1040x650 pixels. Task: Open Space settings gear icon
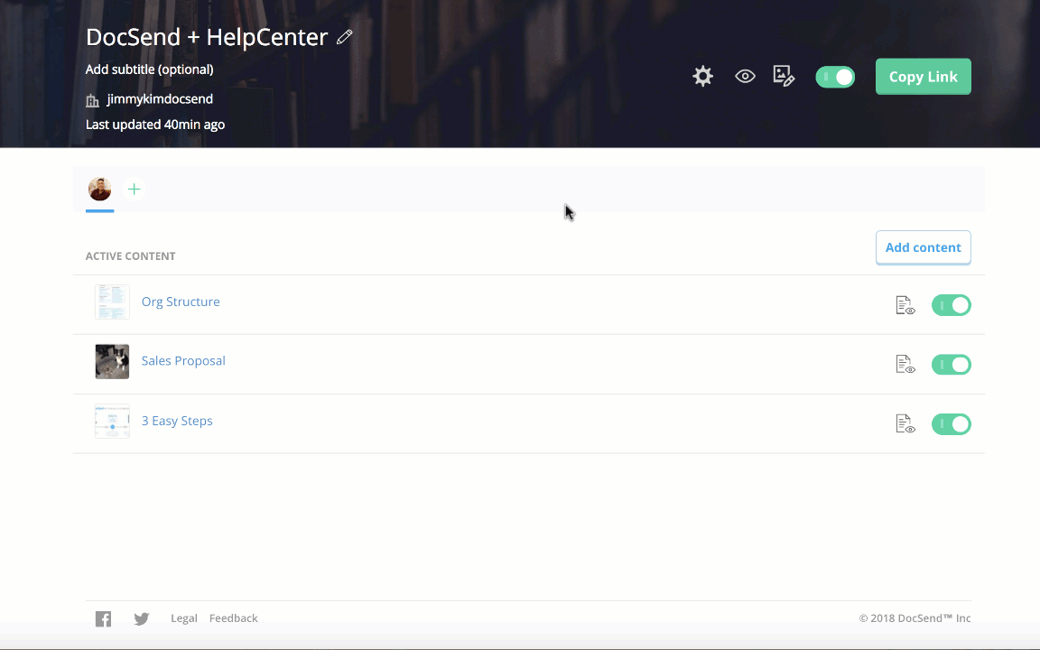tap(702, 76)
